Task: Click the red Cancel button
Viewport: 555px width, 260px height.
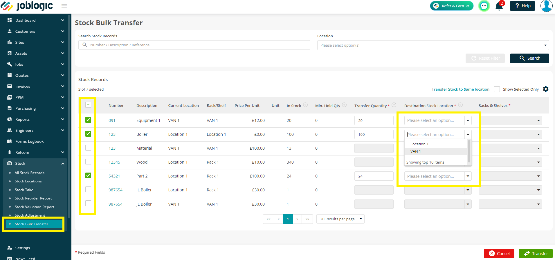Action: click(x=499, y=253)
